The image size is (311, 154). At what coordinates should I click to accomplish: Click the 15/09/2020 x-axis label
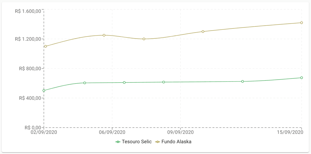290,132
